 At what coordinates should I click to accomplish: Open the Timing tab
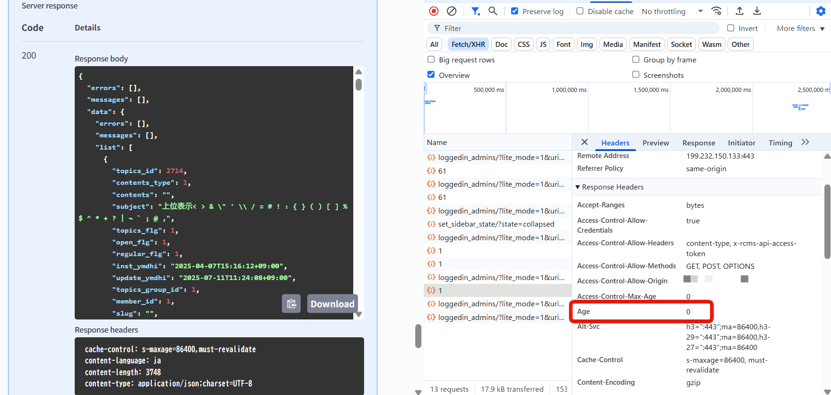(x=780, y=143)
